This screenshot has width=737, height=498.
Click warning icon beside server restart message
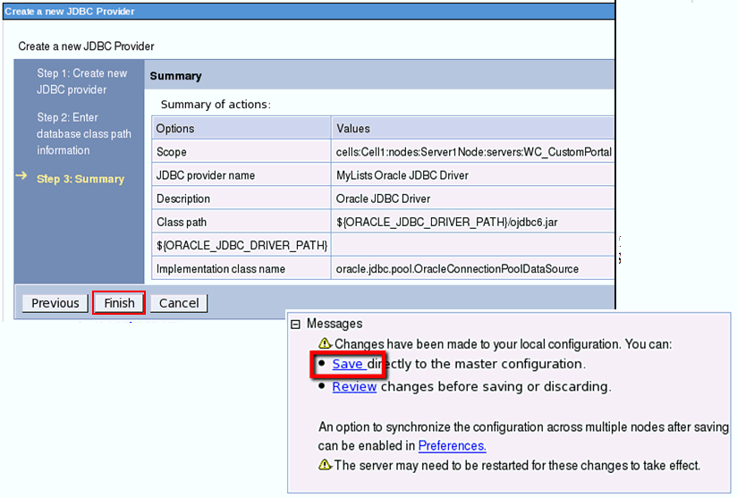click(x=326, y=466)
